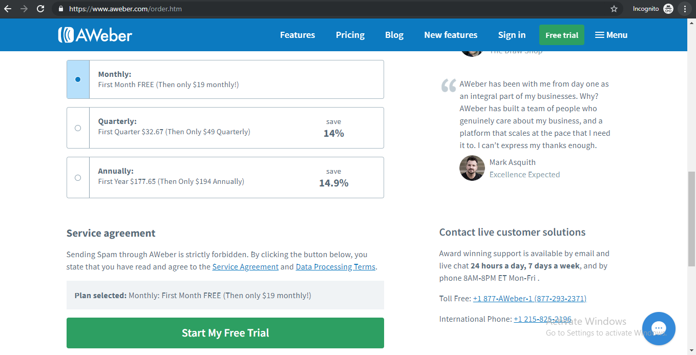Click 'Contact live customer solutions' heading
This screenshot has width=696, height=355.
512,232
